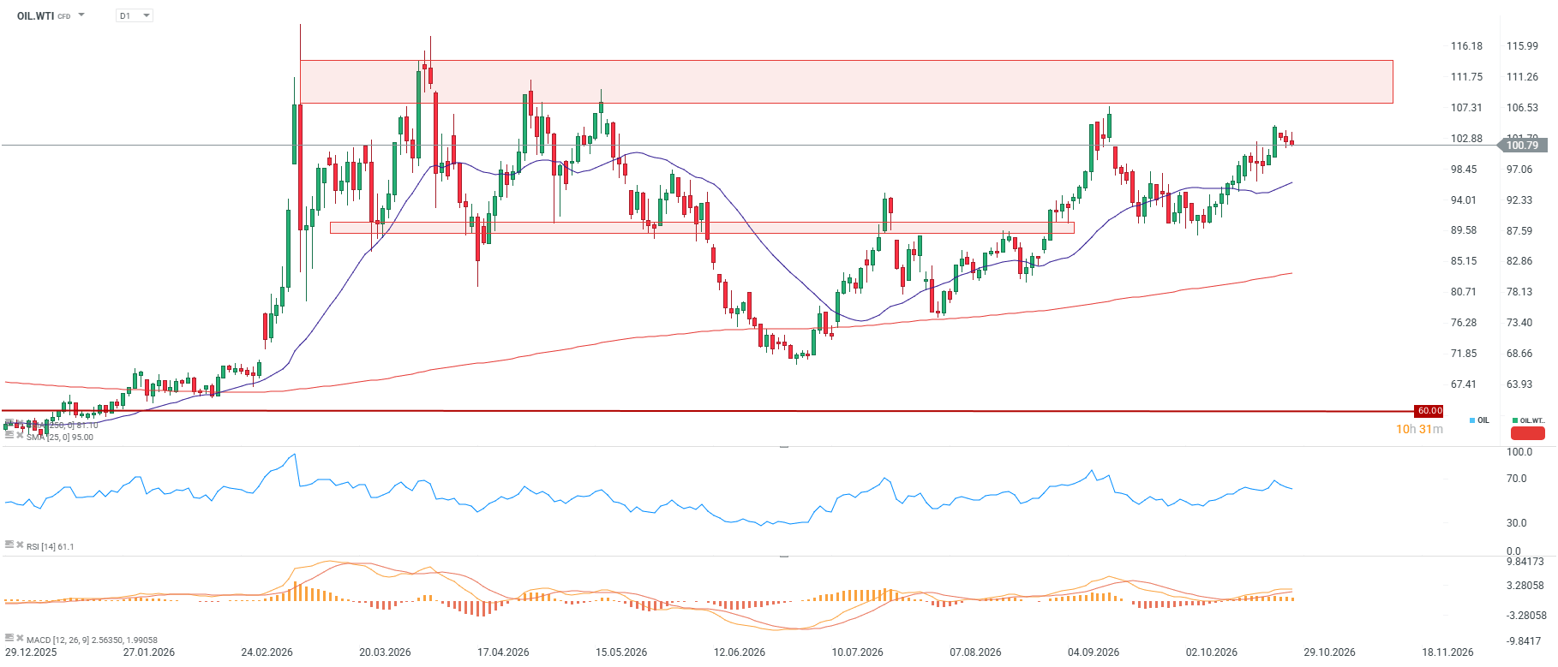Expand the OIL.WTI symbol dropdown arrow
This screenshot has height=667, width=1558.
coord(81,15)
